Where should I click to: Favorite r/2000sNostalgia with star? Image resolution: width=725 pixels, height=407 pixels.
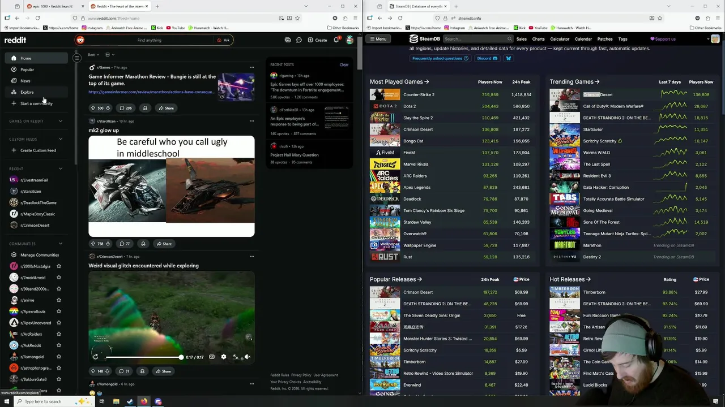point(58,266)
